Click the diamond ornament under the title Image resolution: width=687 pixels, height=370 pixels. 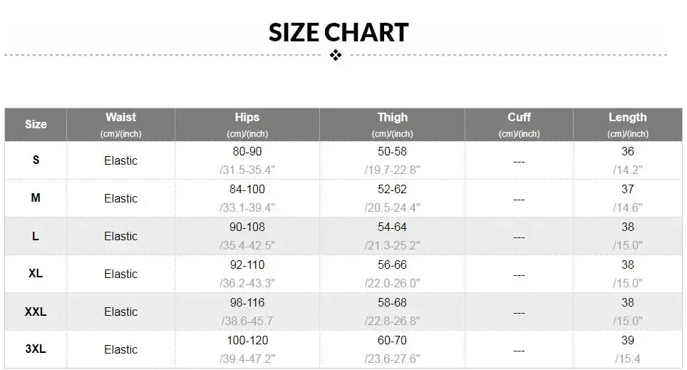[x=336, y=55]
